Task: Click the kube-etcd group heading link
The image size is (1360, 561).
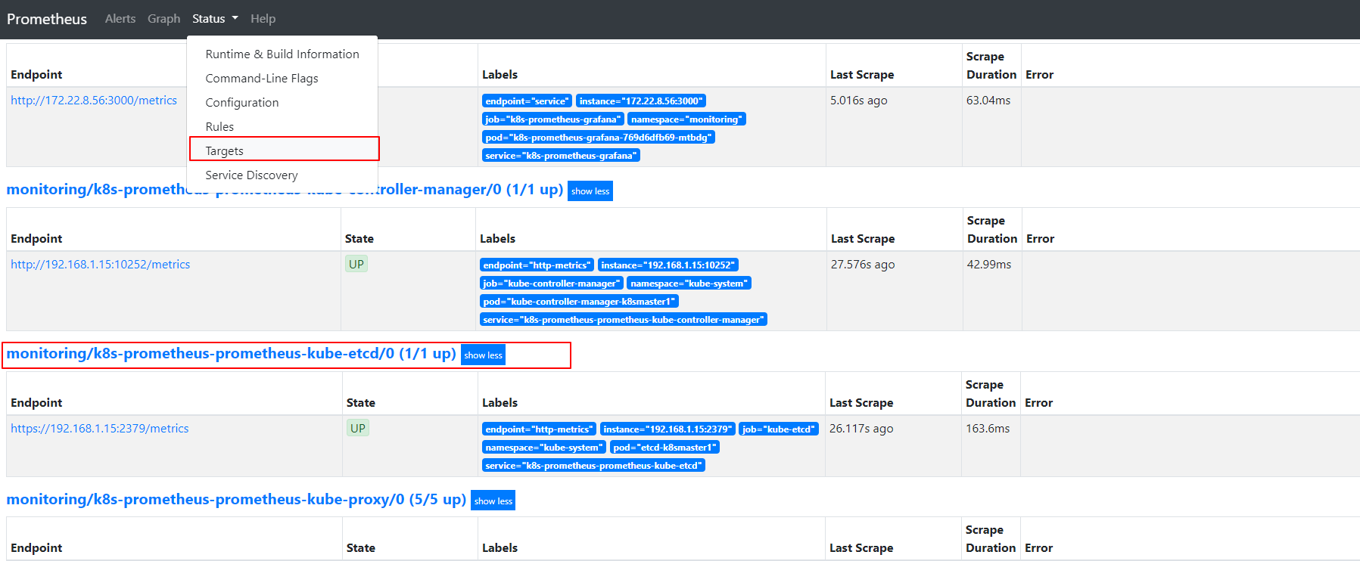Action: point(231,354)
